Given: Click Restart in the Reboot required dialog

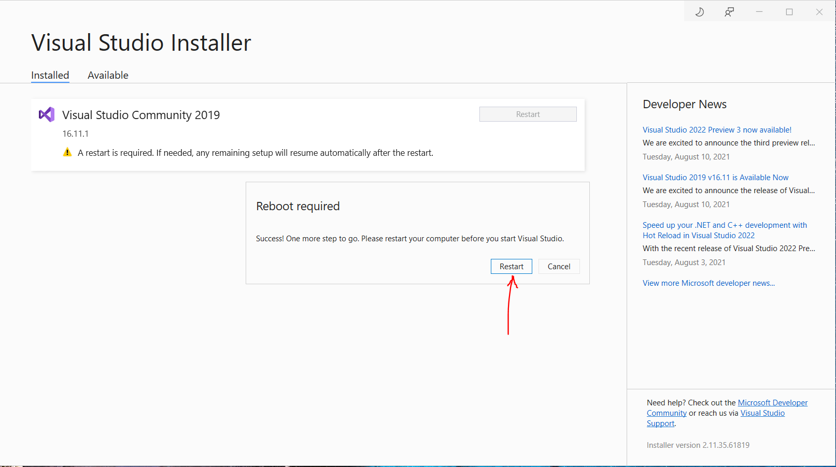Looking at the screenshot, I should tap(512, 266).
